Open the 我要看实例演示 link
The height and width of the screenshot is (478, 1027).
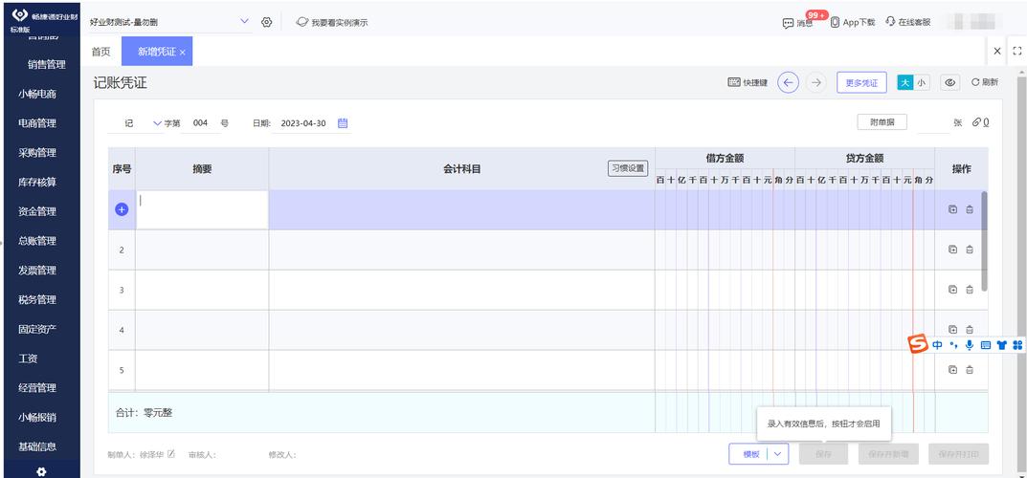click(332, 22)
